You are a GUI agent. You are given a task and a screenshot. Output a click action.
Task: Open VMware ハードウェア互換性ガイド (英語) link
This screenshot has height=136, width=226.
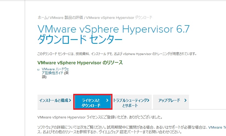click(55, 73)
